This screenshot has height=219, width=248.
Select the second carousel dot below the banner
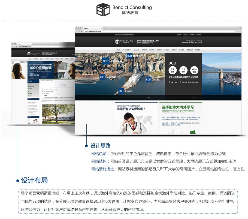(149, 98)
